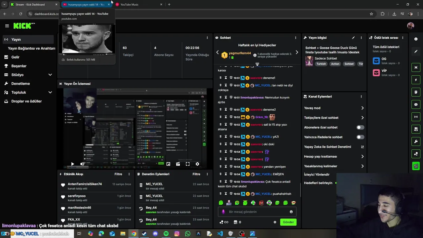423x238 pixels.
Task: Toggle Abonelere özel sohbet switch
Action: coord(360,127)
